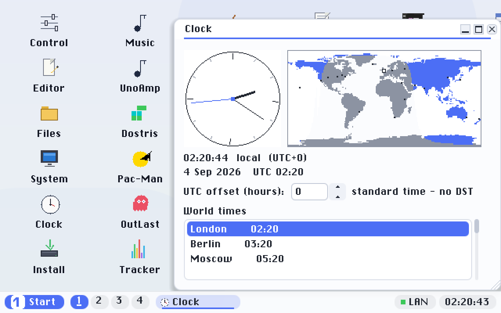Viewport: 501px width, 313px height.
Task: Switch to workspace 2
Action: (x=99, y=301)
